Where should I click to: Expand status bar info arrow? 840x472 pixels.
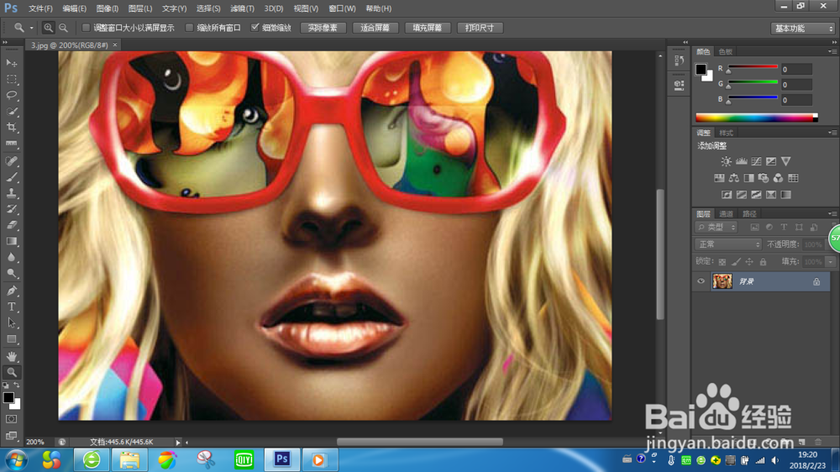pos(178,442)
